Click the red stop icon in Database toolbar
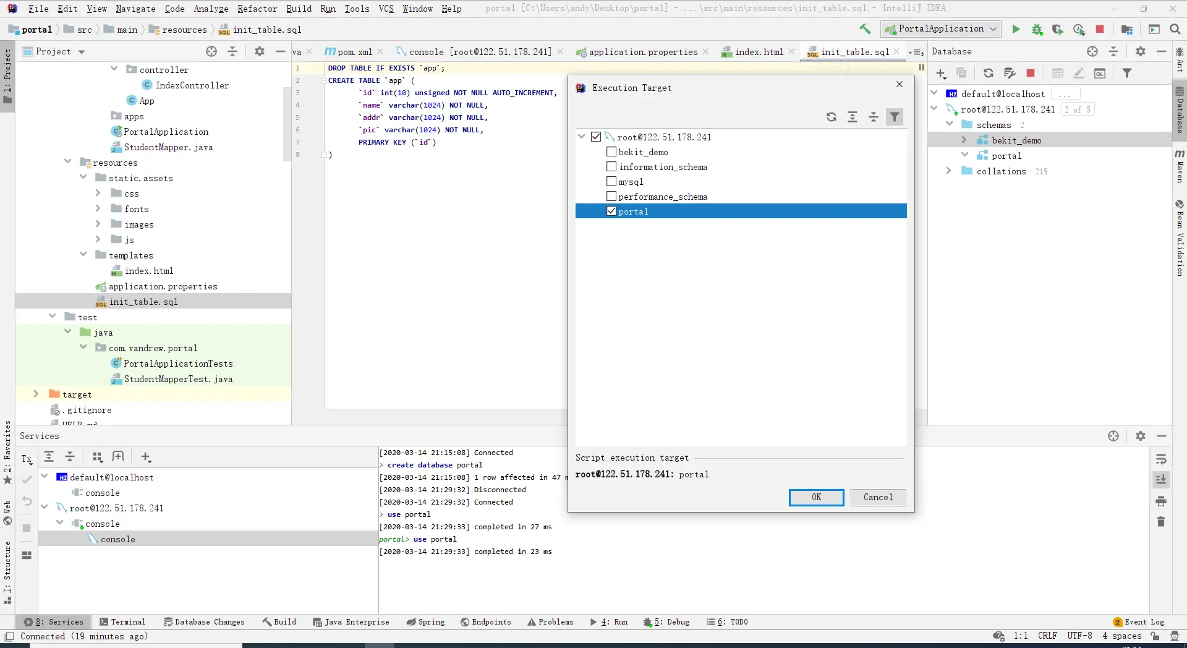Viewport: 1187px width, 648px height. 1030,73
